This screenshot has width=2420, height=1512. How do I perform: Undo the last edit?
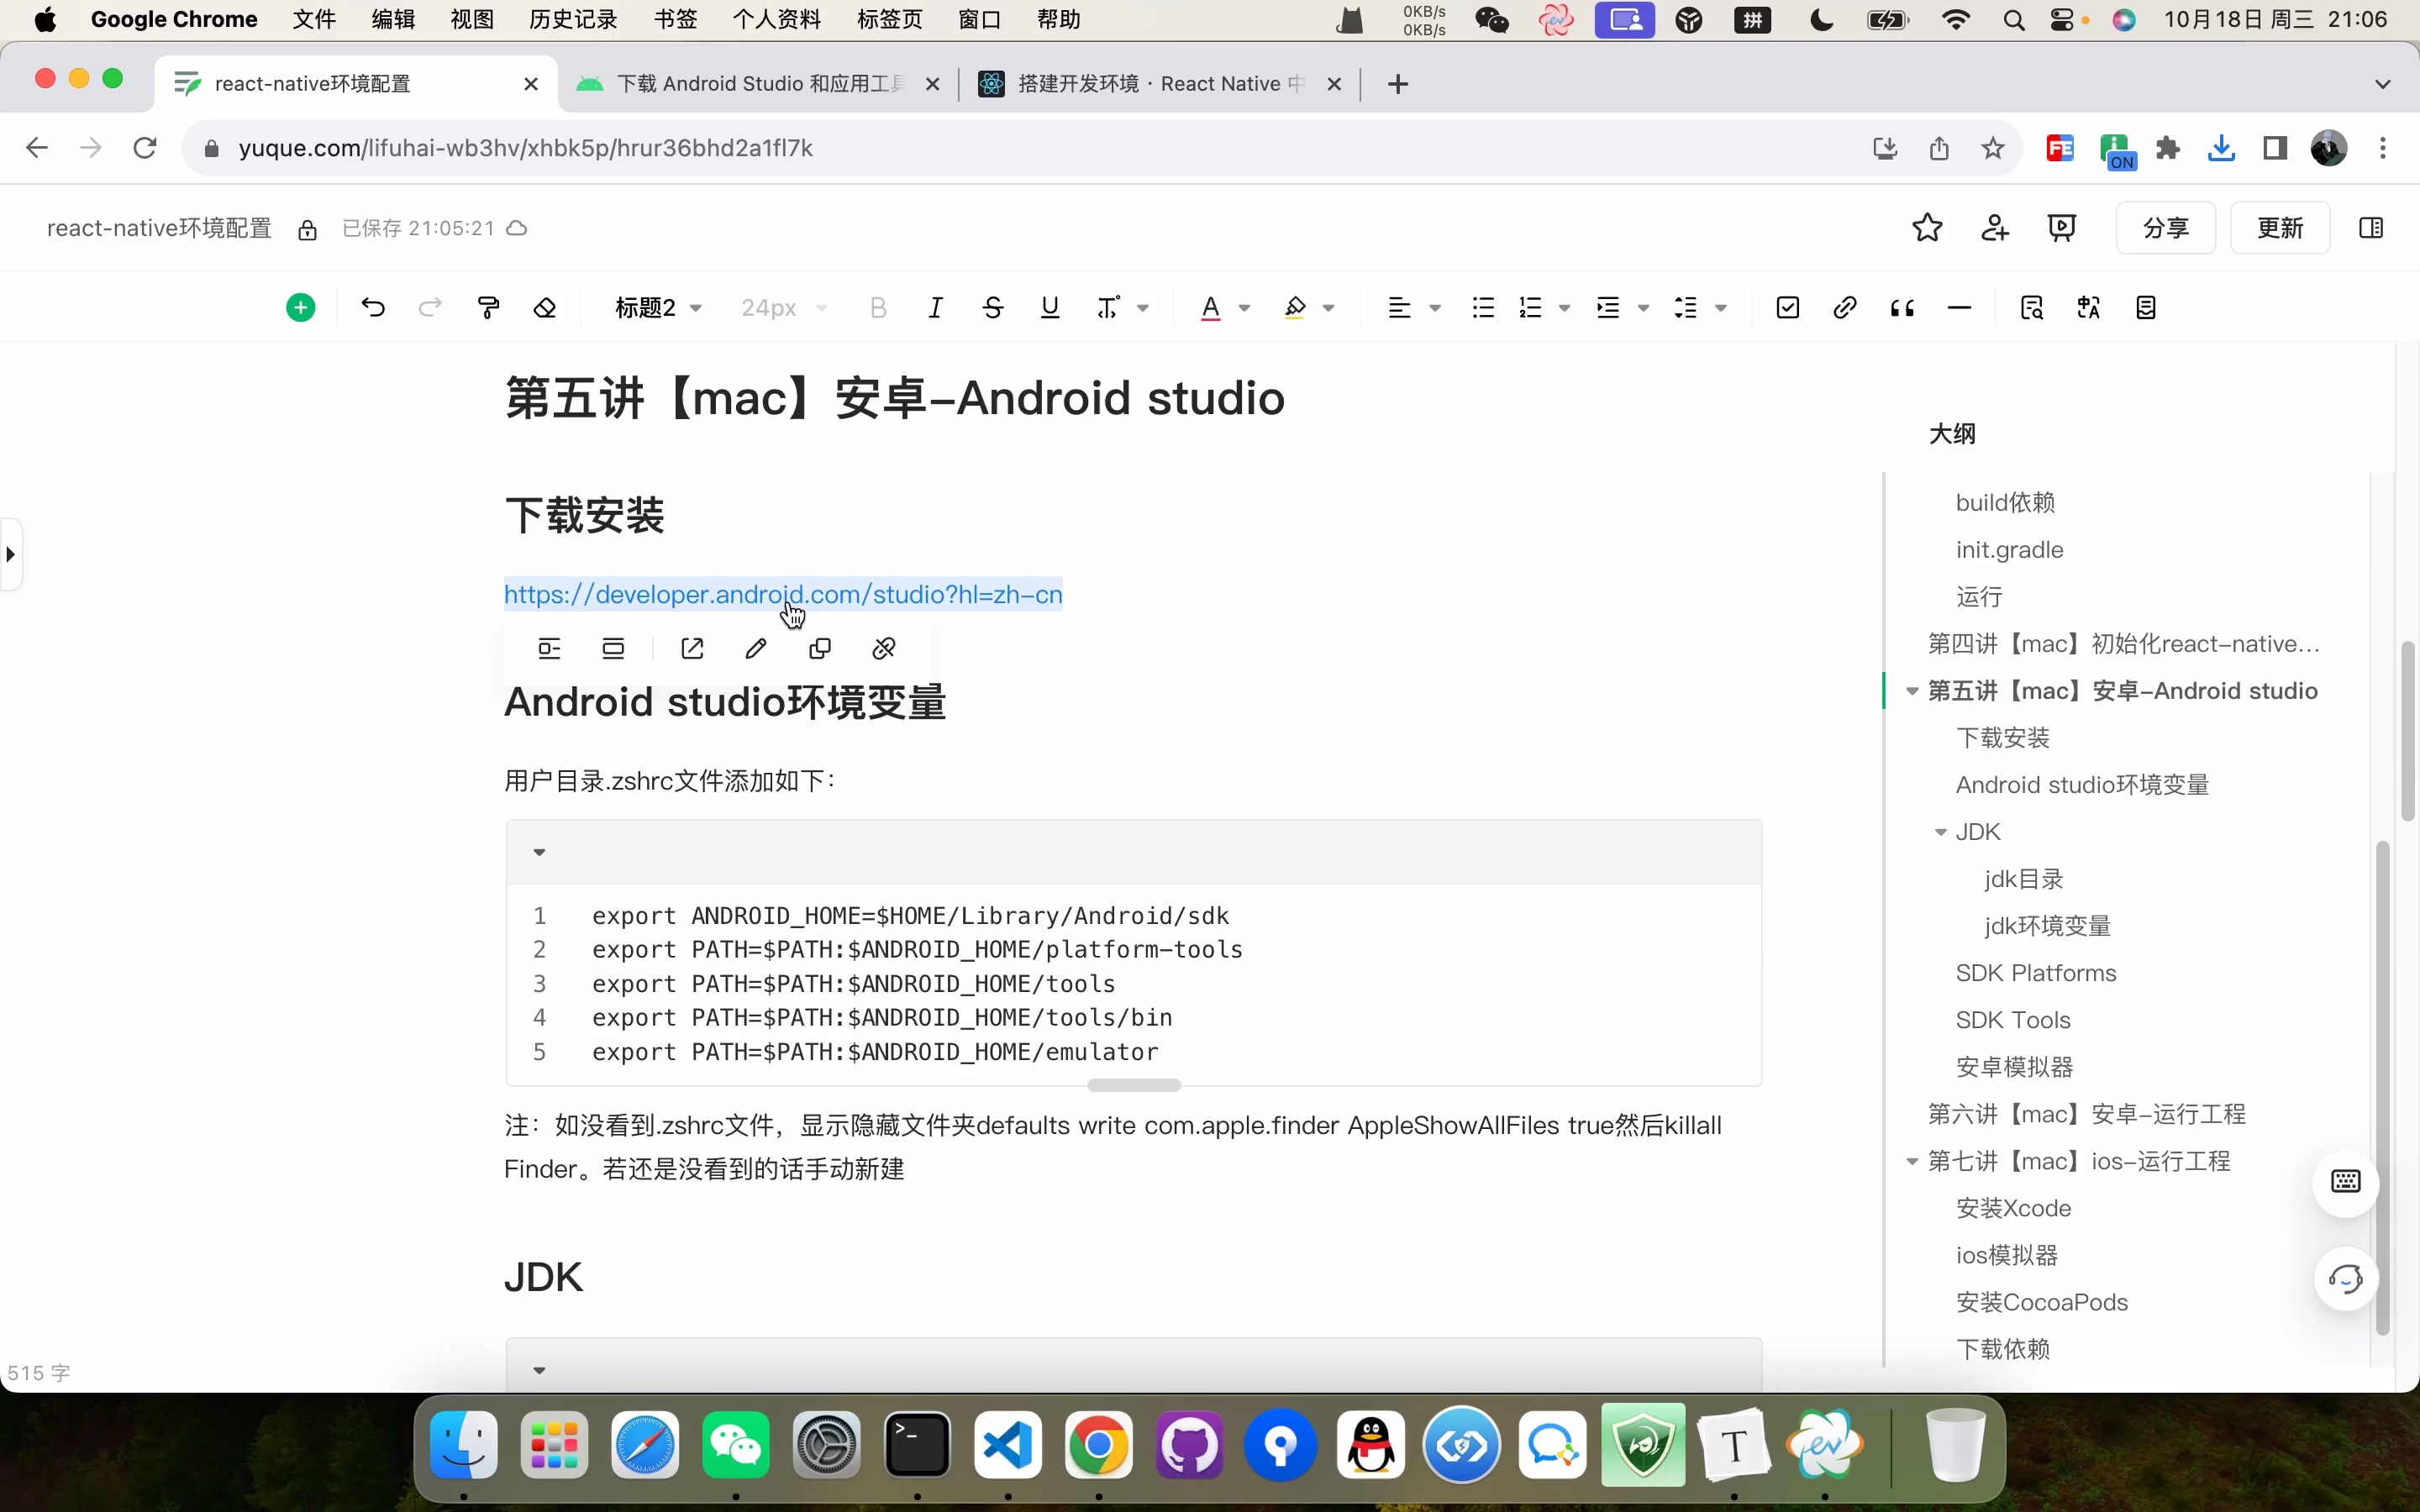[x=372, y=307]
